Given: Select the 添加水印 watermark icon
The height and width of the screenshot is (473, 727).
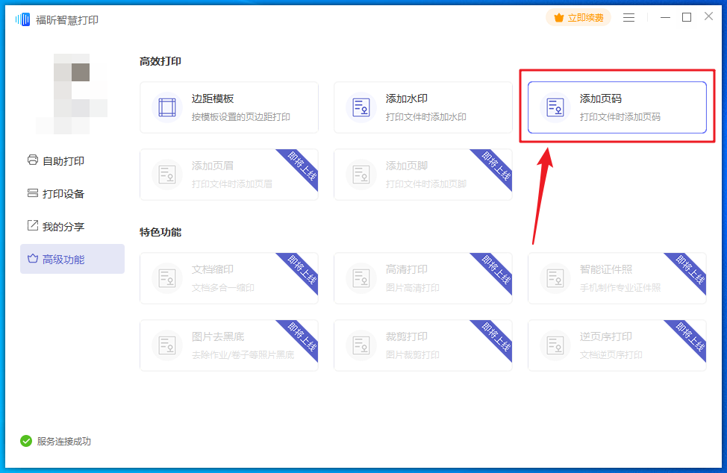Looking at the screenshot, I should [x=361, y=107].
